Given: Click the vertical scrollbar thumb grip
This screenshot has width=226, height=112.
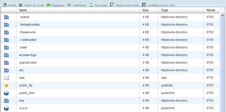Looking at the screenshot, I should [223, 70].
